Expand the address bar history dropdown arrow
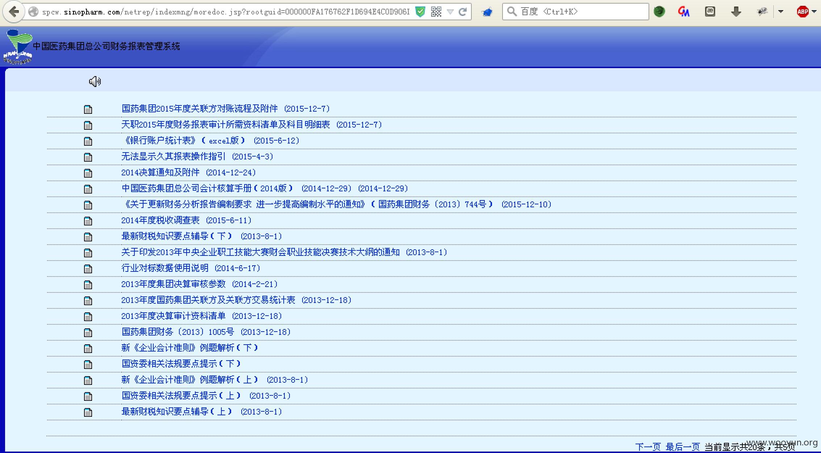This screenshot has height=453, width=821. click(x=450, y=12)
